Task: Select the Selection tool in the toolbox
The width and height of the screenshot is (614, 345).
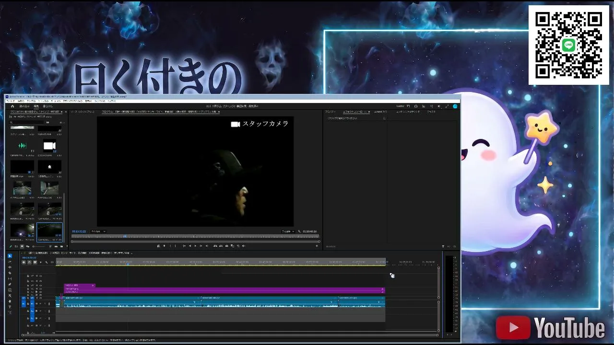Action: click(x=10, y=256)
